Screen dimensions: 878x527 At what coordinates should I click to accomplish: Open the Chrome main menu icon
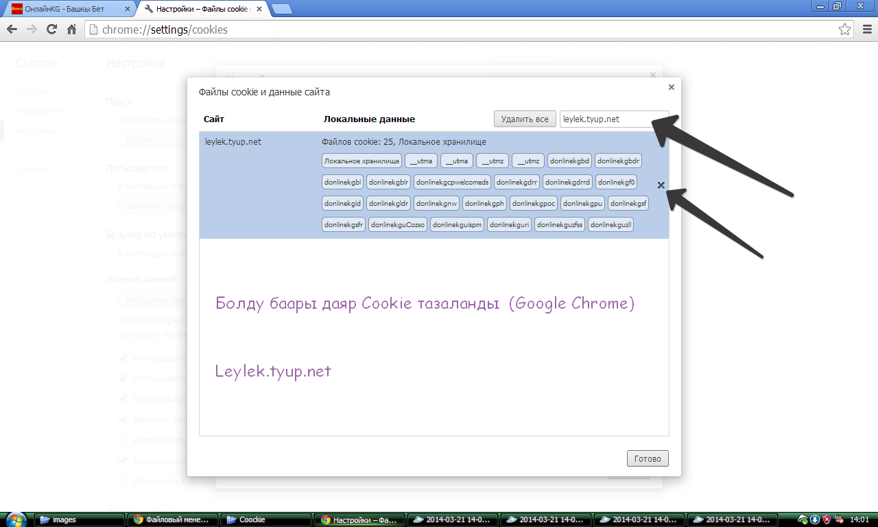tap(866, 30)
